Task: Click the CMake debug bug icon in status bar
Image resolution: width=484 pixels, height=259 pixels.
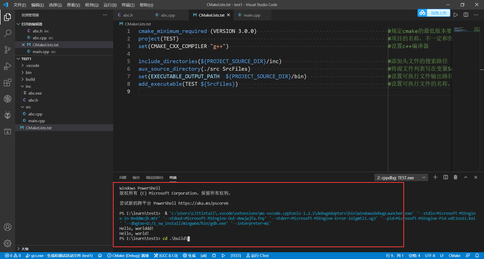Action: [214, 255]
